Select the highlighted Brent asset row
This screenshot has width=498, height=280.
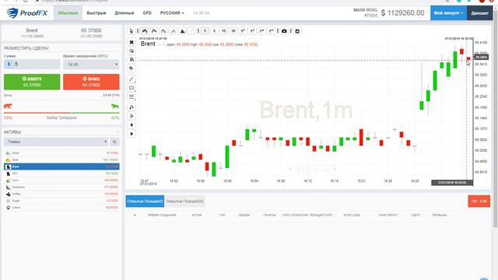tap(61, 166)
